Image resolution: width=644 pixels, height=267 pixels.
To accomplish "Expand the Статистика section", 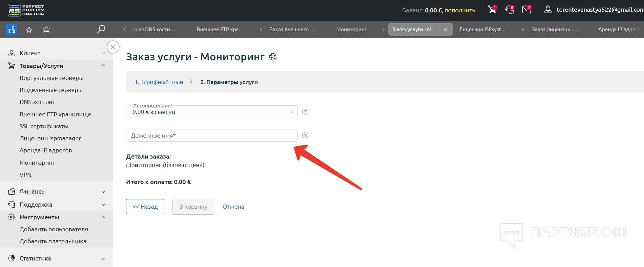I will point(103,259).
